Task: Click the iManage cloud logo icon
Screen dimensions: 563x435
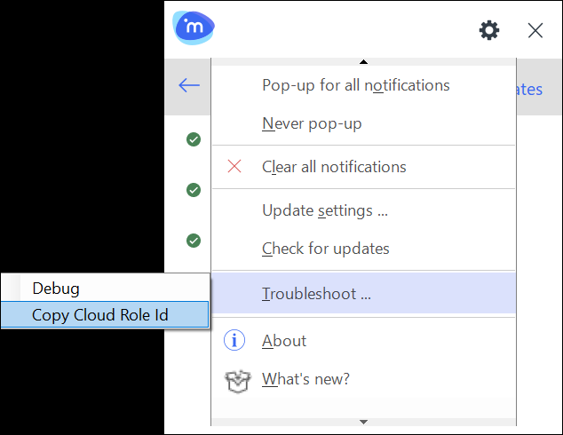Action: click(x=194, y=28)
